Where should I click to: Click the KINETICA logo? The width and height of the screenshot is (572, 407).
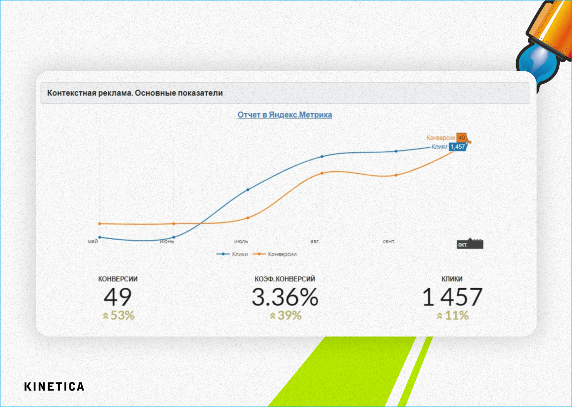54,387
